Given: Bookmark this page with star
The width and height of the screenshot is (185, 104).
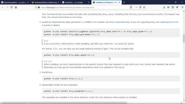Looking at the screenshot, I should 144,7.
